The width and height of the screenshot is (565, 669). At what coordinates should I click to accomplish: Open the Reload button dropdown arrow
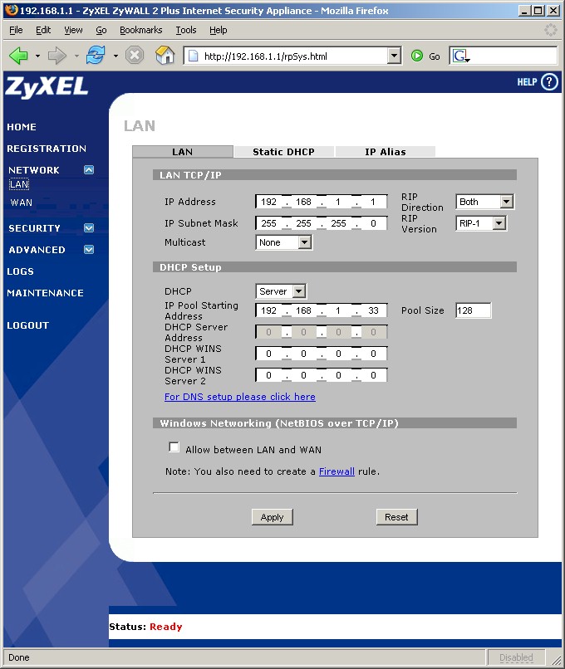click(115, 56)
